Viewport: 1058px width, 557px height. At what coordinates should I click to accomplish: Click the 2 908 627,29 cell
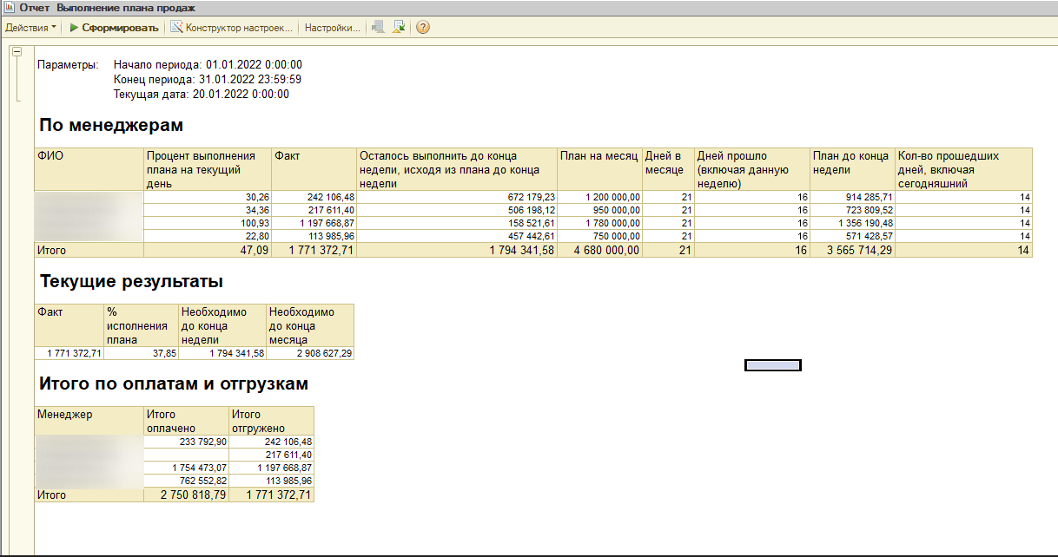point(309,354)
